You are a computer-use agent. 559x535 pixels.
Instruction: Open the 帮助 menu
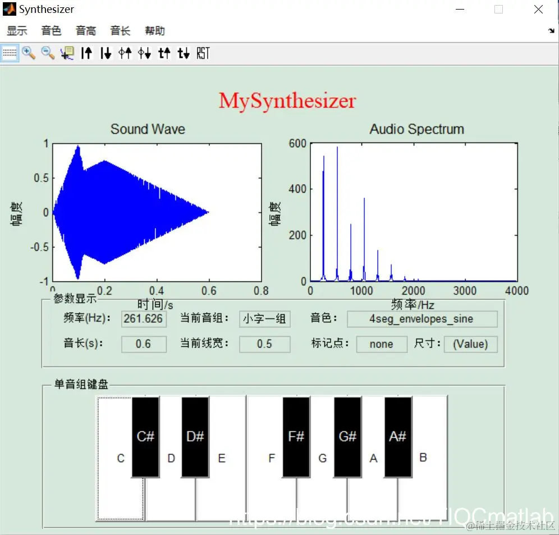tap(154, 31)
